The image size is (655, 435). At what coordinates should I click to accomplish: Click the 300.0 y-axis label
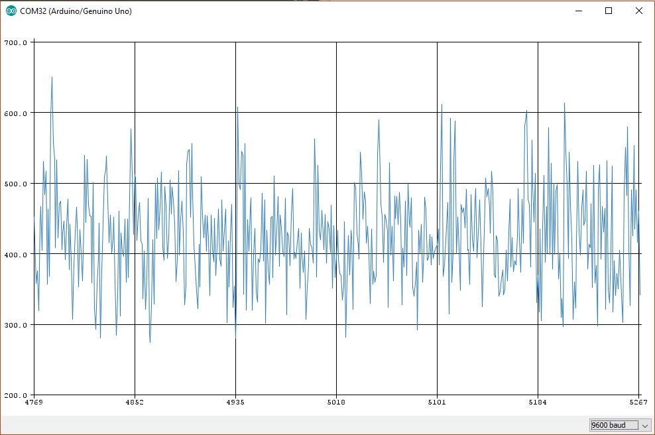click(15, 325)
